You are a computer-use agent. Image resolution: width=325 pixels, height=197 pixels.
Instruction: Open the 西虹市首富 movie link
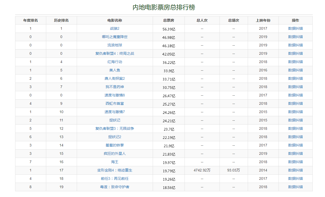tap(115, 104)
